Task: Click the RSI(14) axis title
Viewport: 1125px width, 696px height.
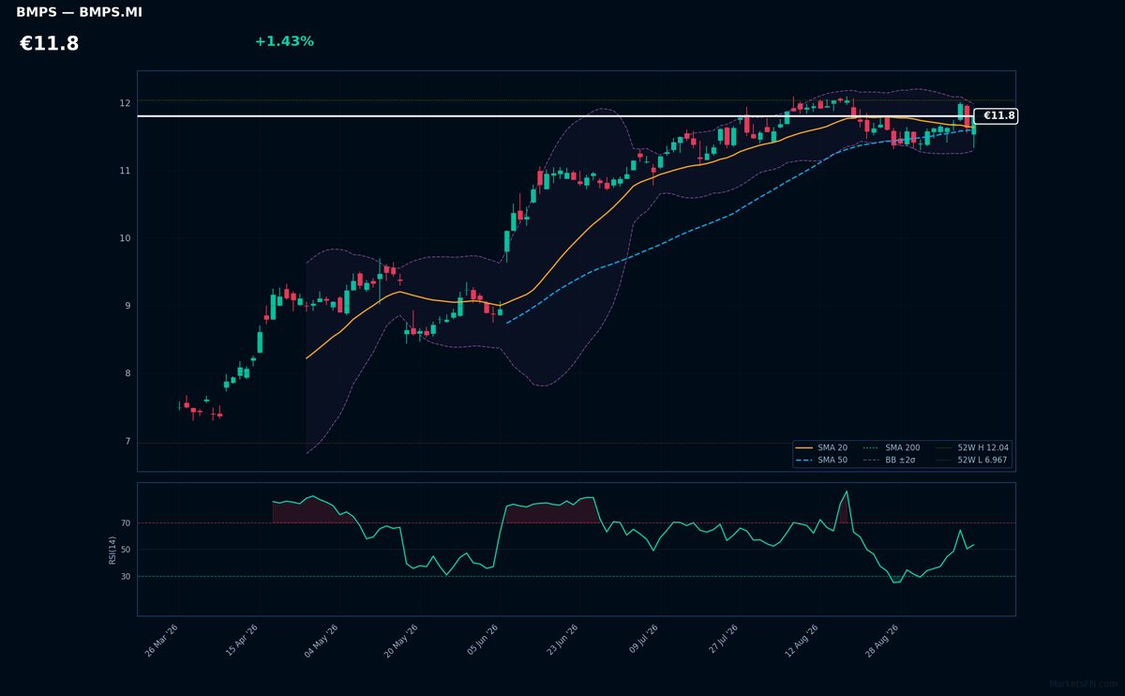Action: pyautogui.click(x=112, y=550)
